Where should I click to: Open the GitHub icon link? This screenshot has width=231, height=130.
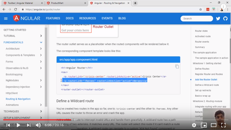click(x=225, y=18)
